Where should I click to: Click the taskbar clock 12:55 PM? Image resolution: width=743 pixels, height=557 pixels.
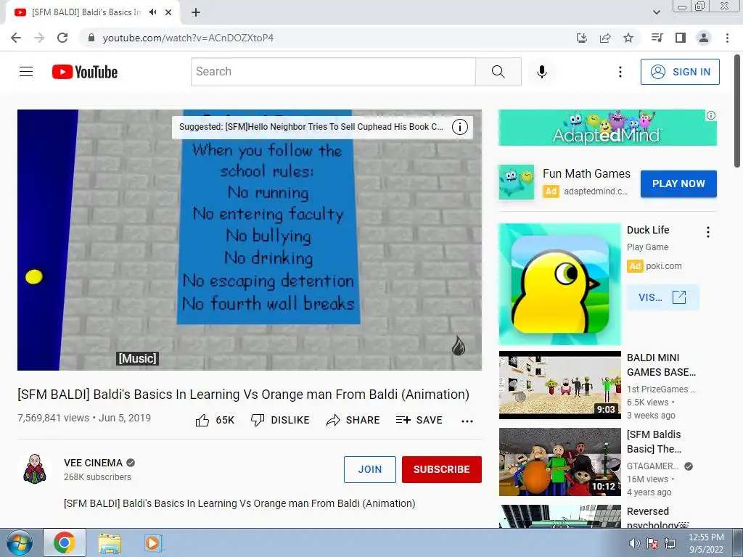point(706,537)
